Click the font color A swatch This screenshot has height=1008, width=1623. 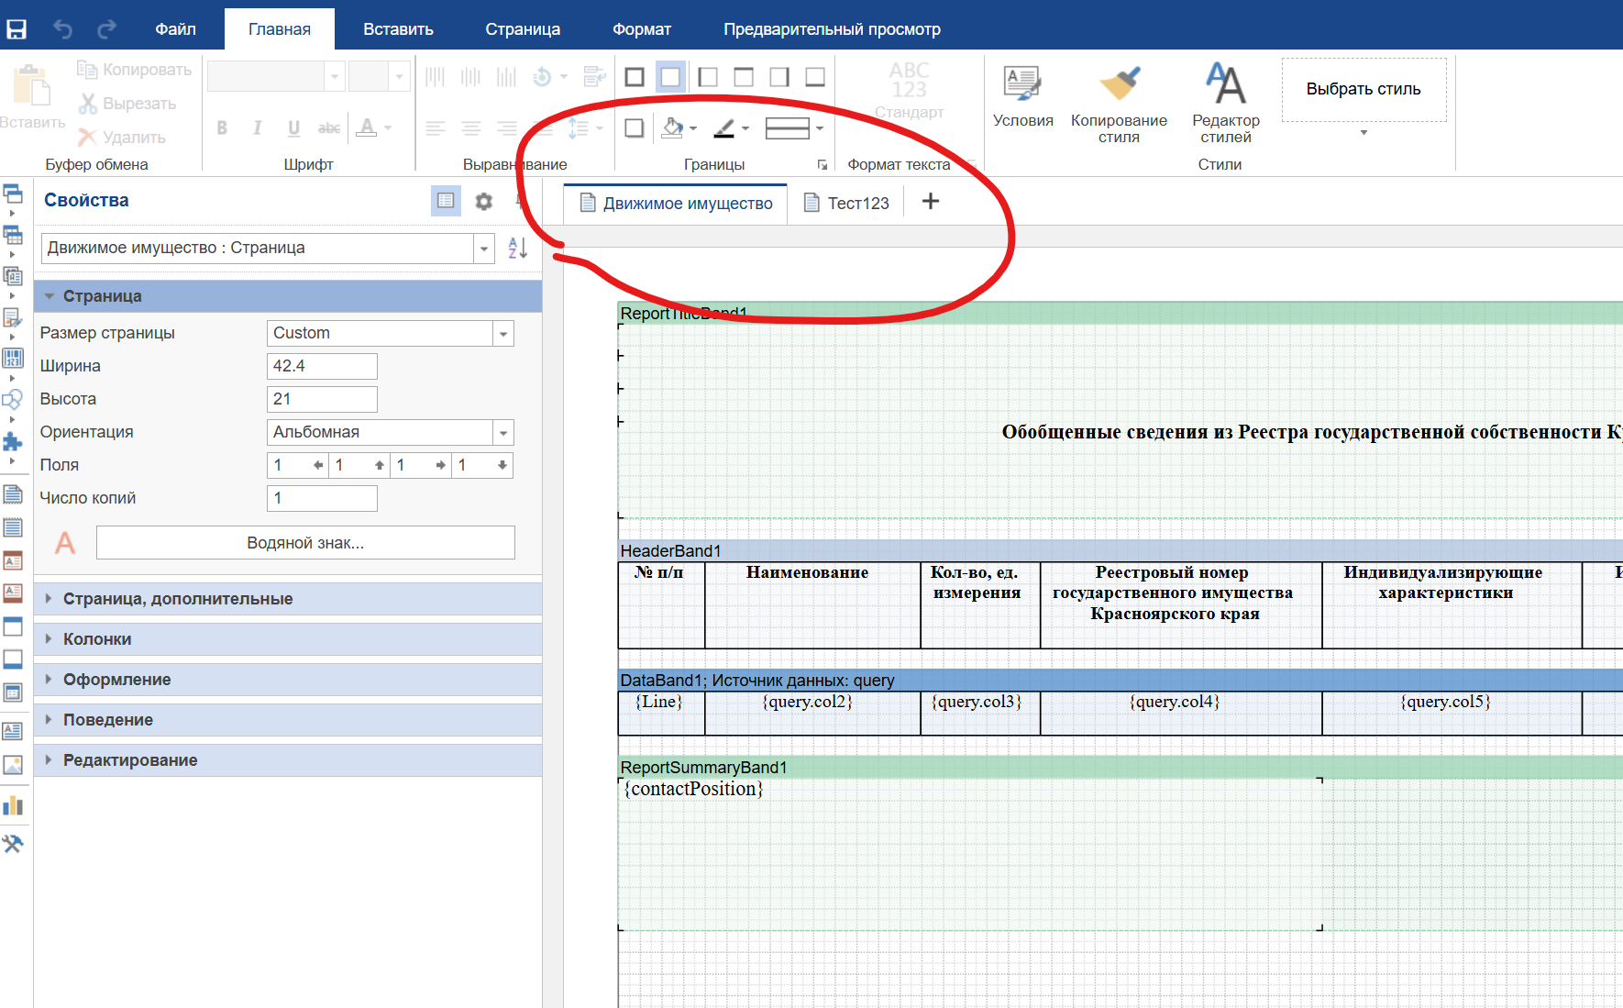click(366, 128)
